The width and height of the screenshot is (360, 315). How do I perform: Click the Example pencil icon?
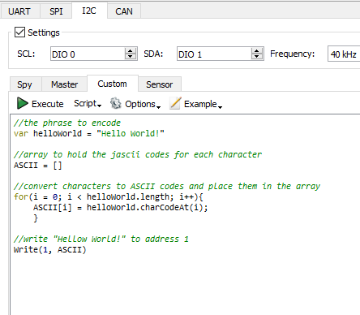click(x=175, y=103)
